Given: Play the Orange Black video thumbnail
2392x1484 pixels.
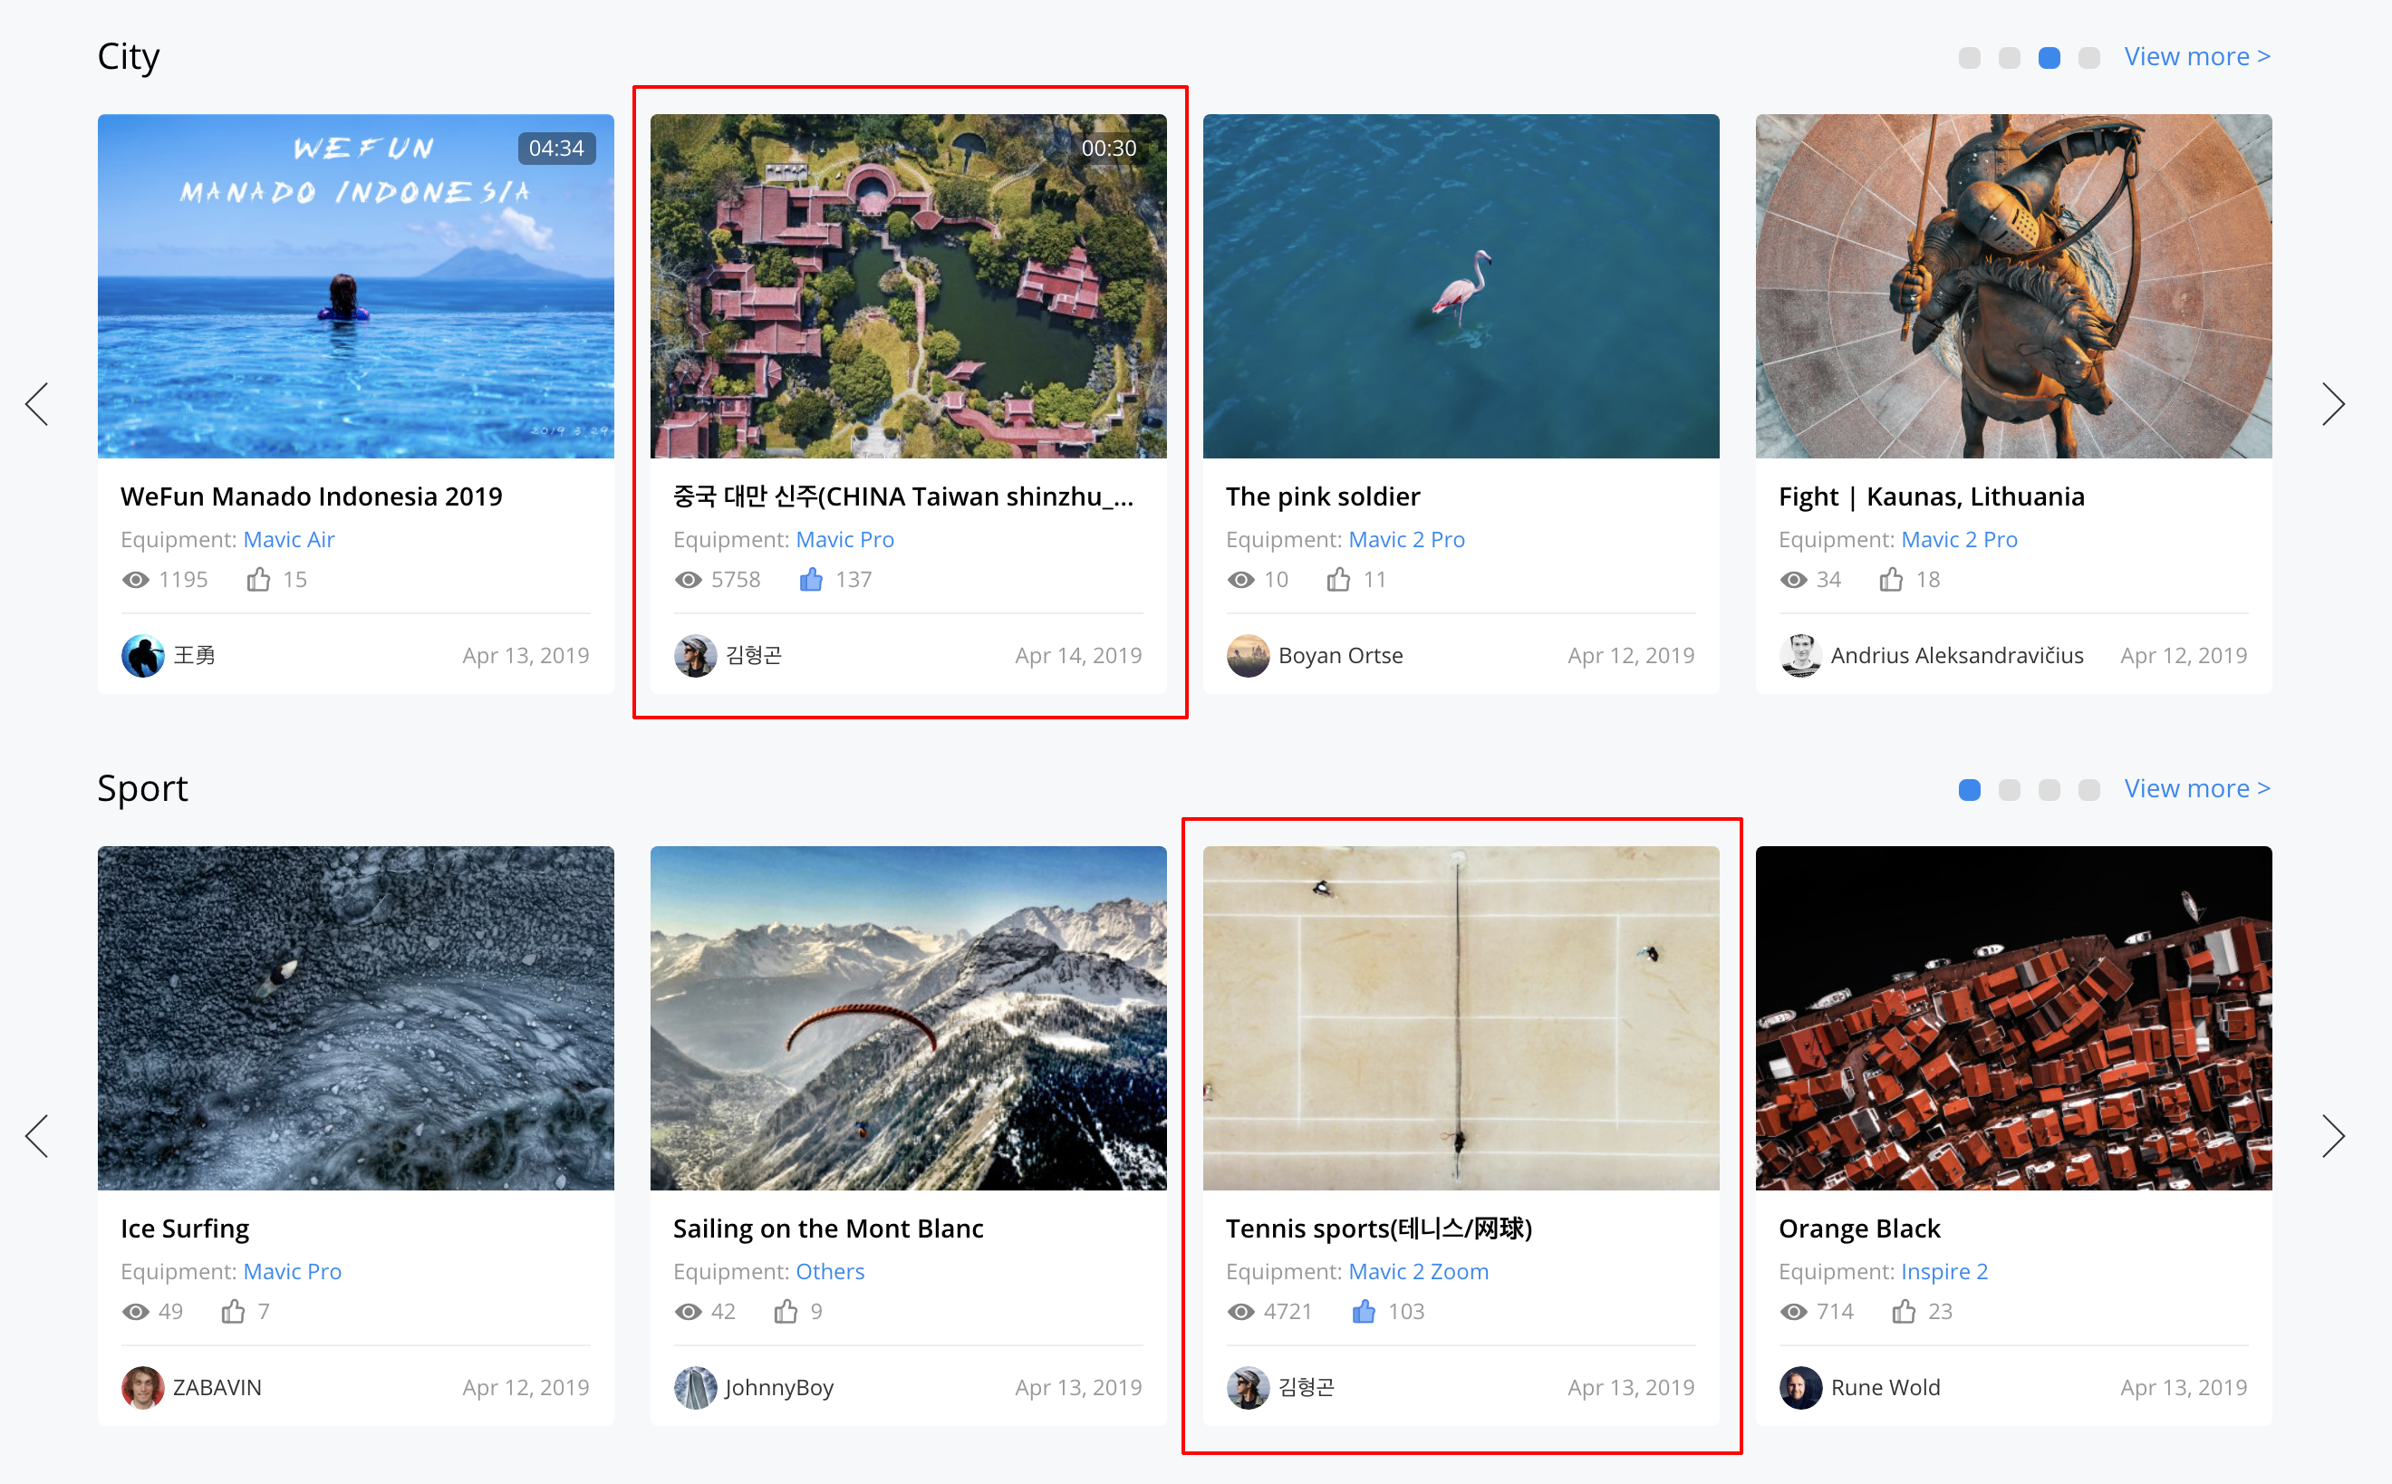Looking at the screenshot, I should [x=2013, y=1017].
